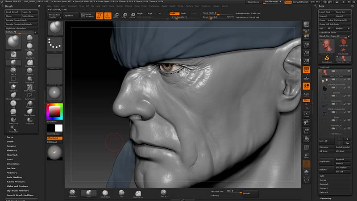Screen dimensions: 357x201
Task: Toggle the Alternate color button
Action: coord(54,138)
